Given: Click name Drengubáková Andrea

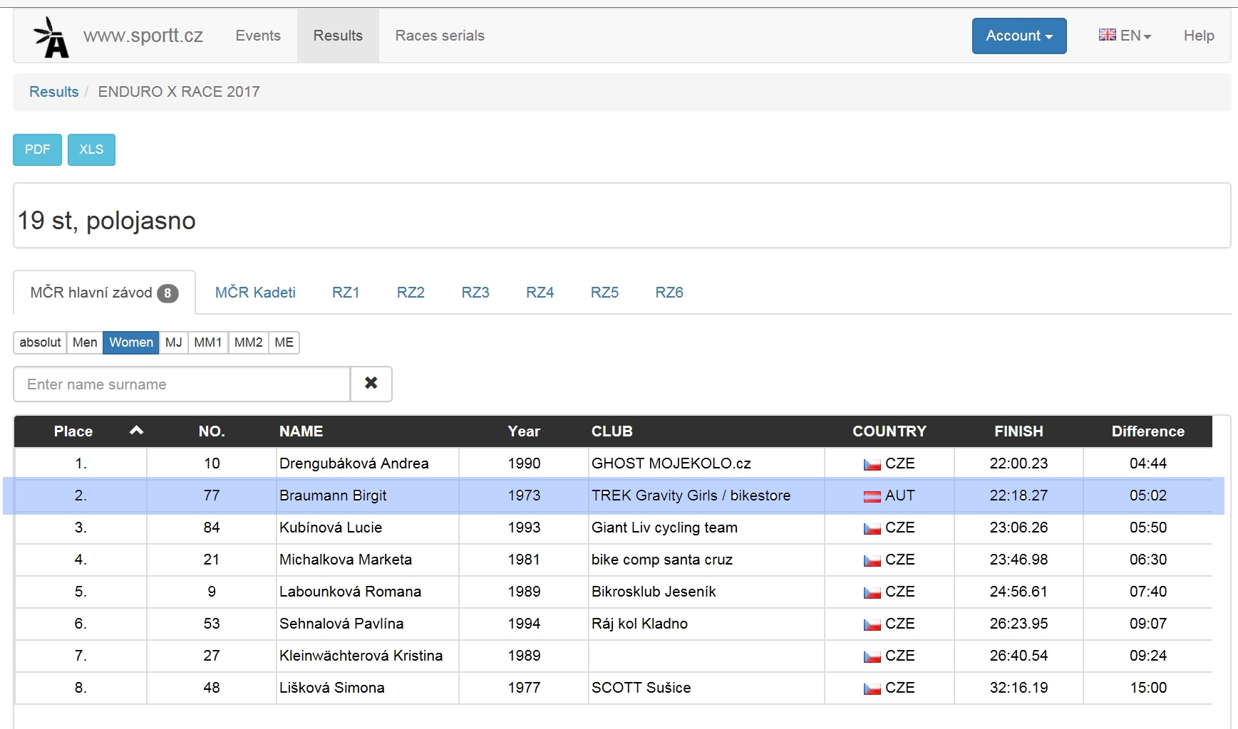Looking at the screenshot, I should 354,463.
